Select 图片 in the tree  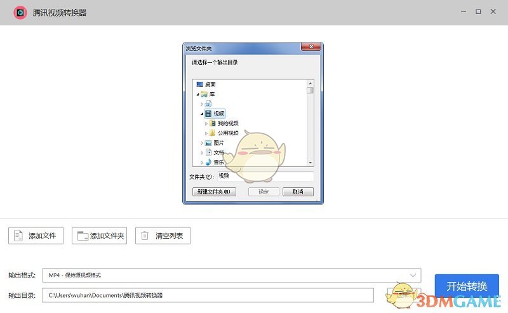[218, 143]
